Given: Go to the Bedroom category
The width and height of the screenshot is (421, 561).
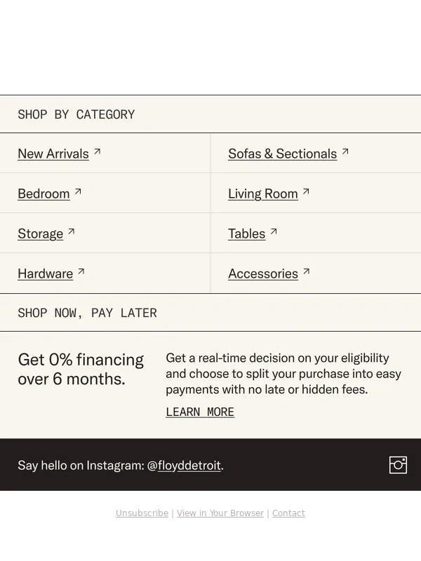Looking at the screenshot, I should click(x=44, y=194).
